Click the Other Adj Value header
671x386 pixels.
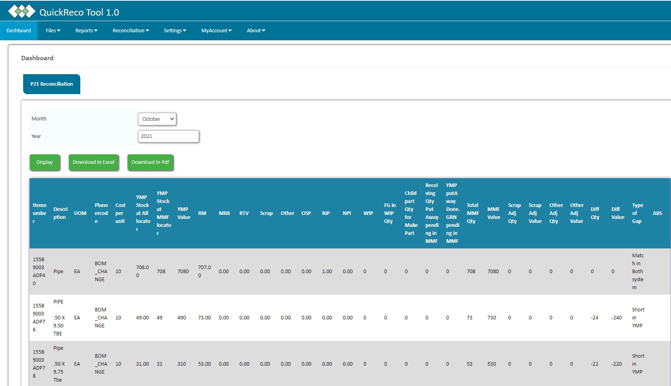(577, 213)
